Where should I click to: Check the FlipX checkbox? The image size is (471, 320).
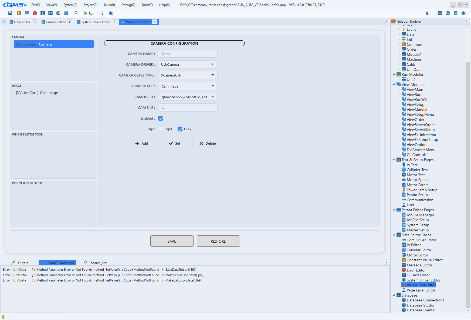161,129
